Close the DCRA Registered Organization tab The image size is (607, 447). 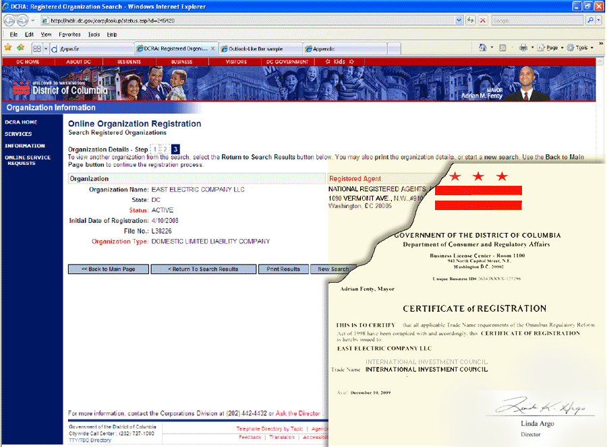point(213,48)
